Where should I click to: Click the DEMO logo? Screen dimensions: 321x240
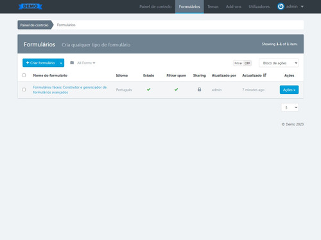pos(30,6)
